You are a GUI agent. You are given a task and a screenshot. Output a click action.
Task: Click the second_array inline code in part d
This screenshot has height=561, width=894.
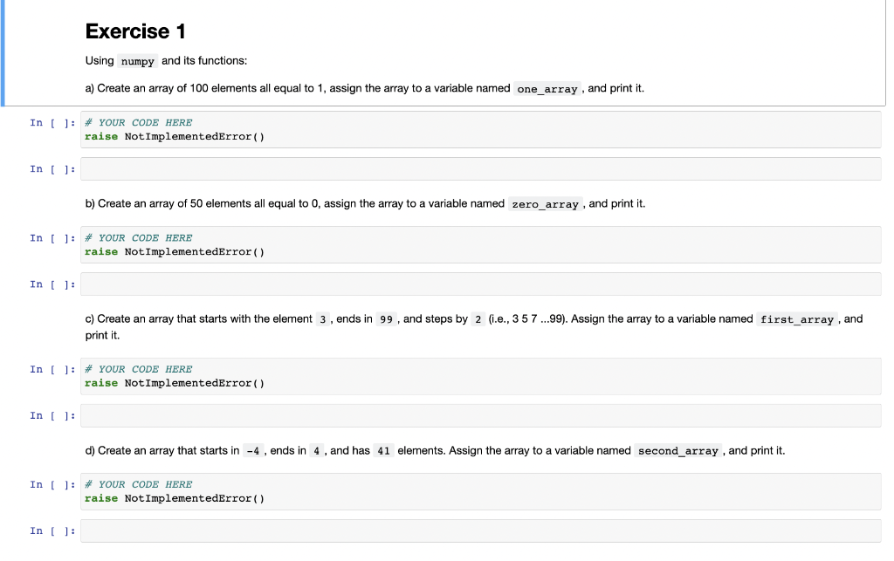click(677, 450)
